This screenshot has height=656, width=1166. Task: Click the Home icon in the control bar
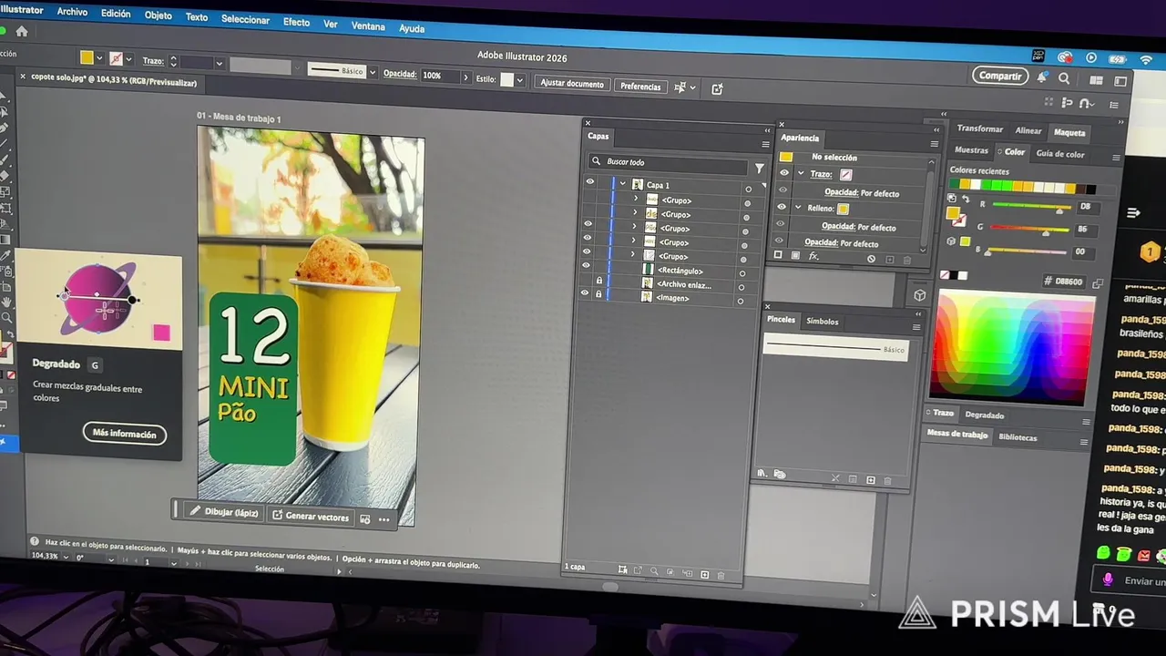pyautogui.click(x=22, y=31)
